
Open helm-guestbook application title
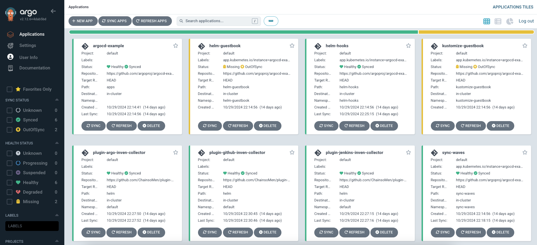[225, 46]
